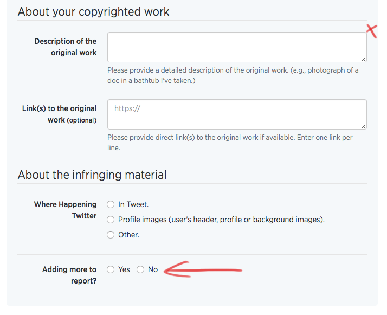This screenshot has width=387, height=315.
Task: Click the 'user's header, profile or background images' text
Action: click(246, 220)
